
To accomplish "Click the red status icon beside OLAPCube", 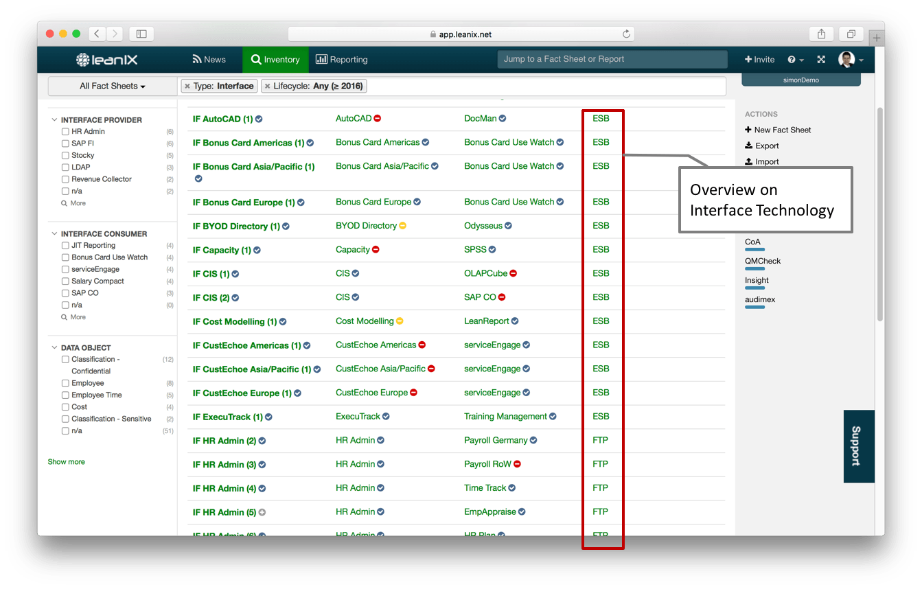I will pyautogui.click(x=514, y=273).
